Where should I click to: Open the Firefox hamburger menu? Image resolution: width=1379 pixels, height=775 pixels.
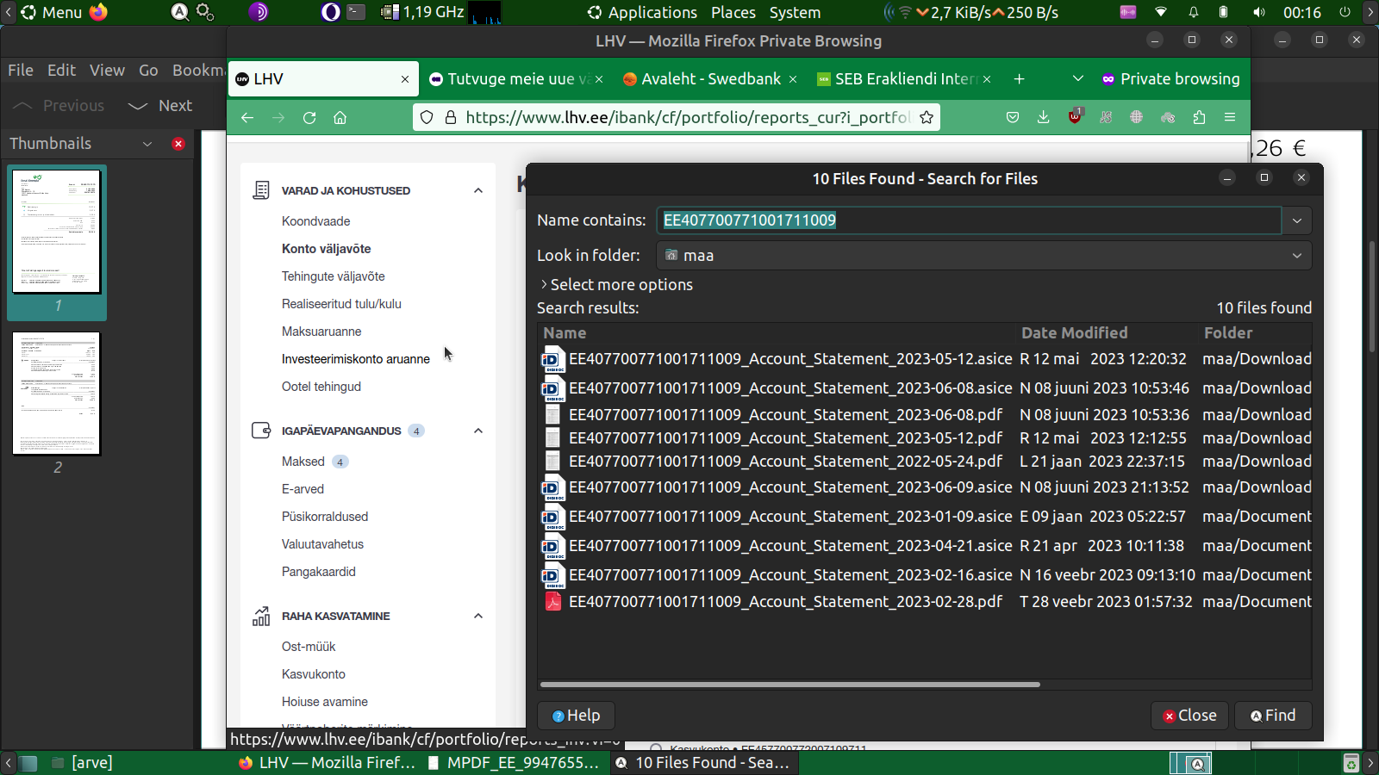coord(1230,118)
